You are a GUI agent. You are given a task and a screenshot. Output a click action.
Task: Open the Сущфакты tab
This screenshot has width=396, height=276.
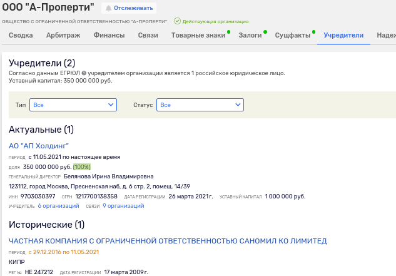pyautogui.click(x=292, y=35)
